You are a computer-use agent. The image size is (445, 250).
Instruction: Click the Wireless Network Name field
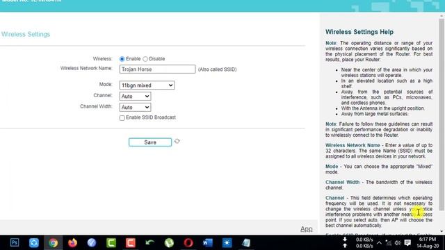click(x=158, y=69)
